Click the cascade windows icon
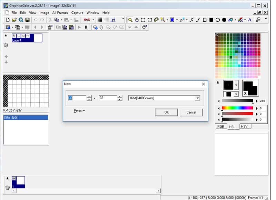This screenshot has width=276, height=200. tap(258, 20)
